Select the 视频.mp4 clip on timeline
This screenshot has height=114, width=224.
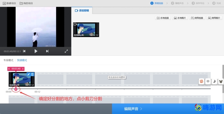point(22,79)
